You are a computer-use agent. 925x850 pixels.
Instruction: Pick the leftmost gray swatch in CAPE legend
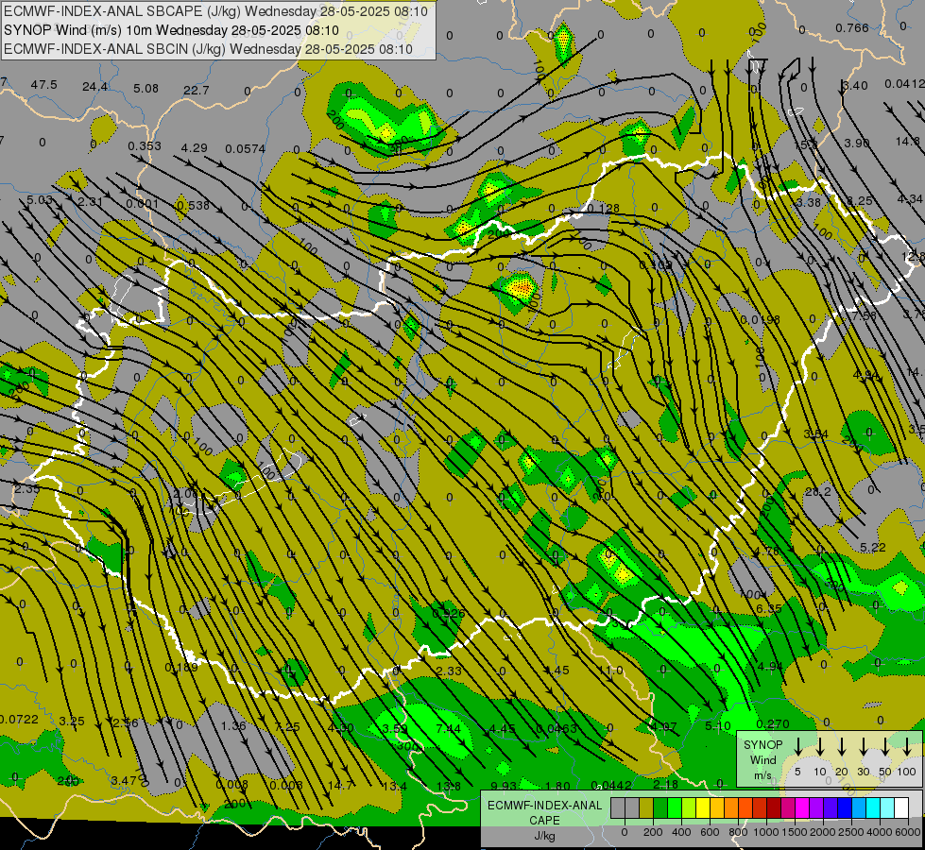[x=618, y=808]
